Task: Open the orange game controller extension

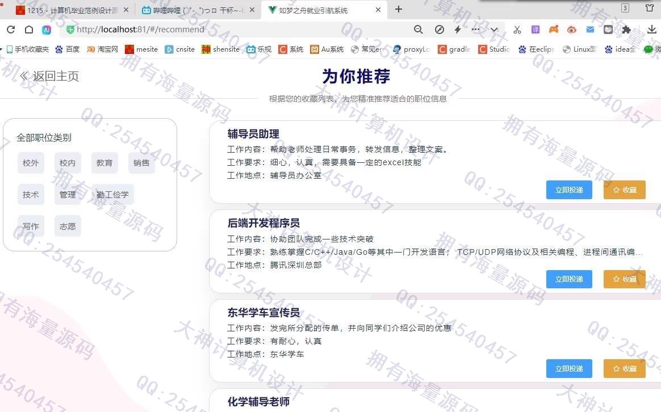Action: [x=554, y=29]
